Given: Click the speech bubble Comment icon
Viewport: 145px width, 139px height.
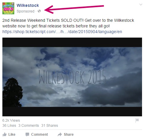Looking at the screenshot, I should pyautogui.click(x=27, y=135).
